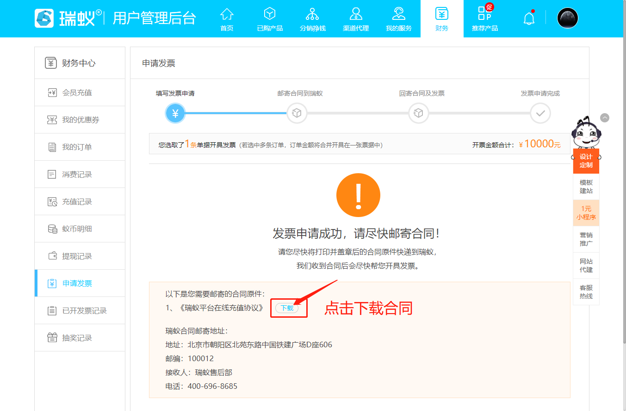Open the 渠道代理 agent icon
The height and width of the screenshot is (411, 626).
tap(356, 13)
